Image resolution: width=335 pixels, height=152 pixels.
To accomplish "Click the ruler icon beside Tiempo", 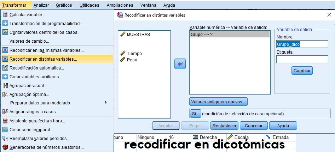I will (x=122, y=53).
